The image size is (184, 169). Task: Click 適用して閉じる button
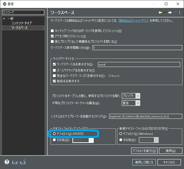coord(144,162)
